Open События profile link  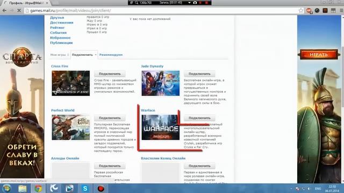click(x=58, y=33)
